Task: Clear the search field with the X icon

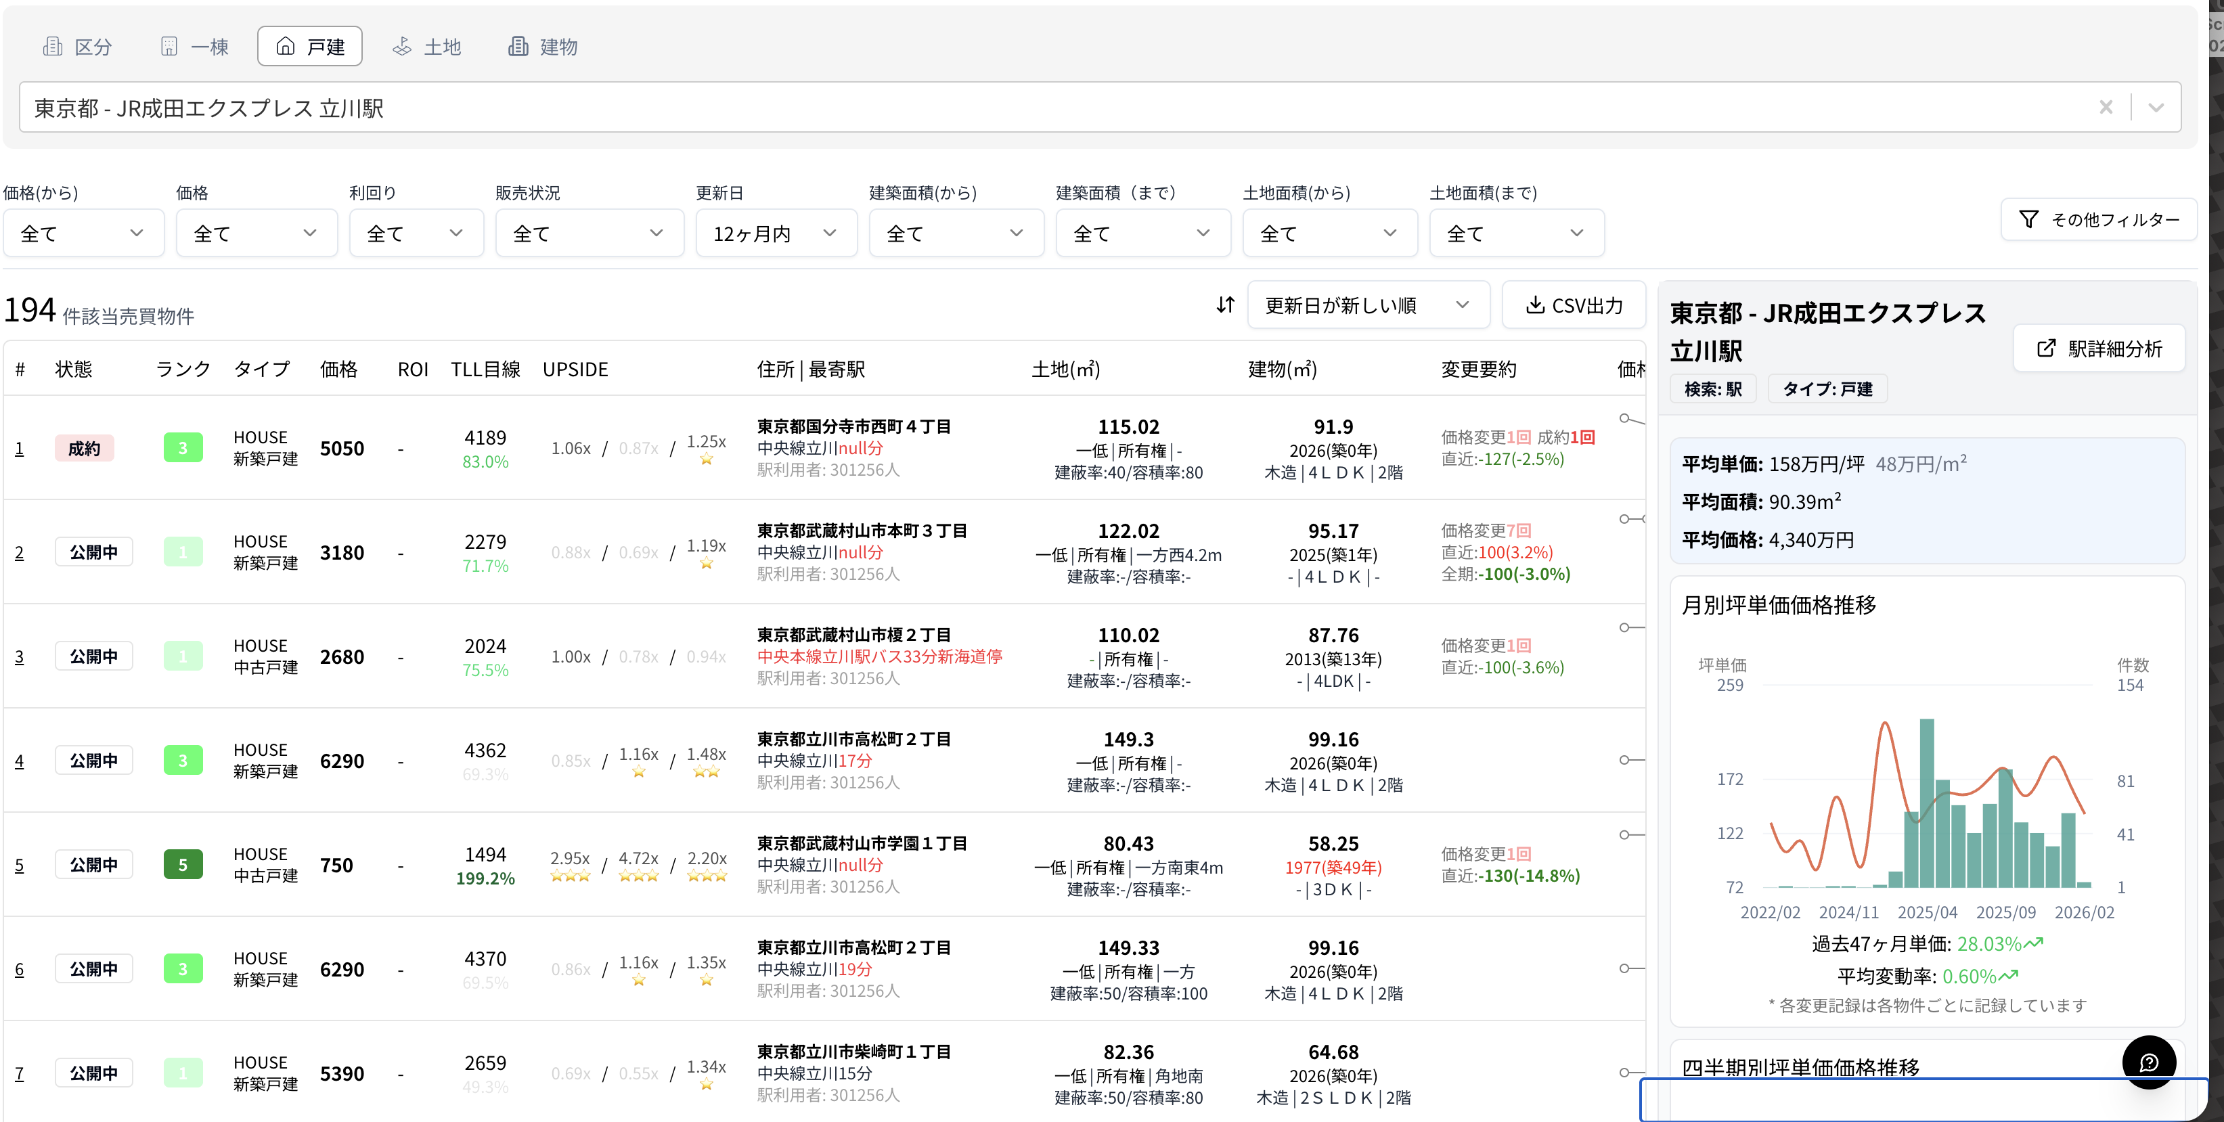Action: click(2106, 107)
